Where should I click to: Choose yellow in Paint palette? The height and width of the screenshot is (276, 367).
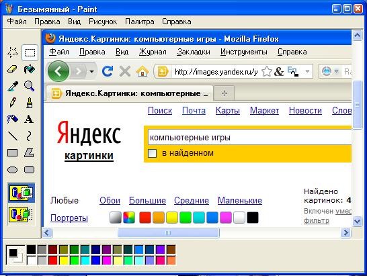coord(64,261)
